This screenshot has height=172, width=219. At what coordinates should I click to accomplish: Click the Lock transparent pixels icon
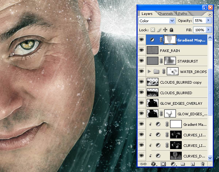click(153, 30)
